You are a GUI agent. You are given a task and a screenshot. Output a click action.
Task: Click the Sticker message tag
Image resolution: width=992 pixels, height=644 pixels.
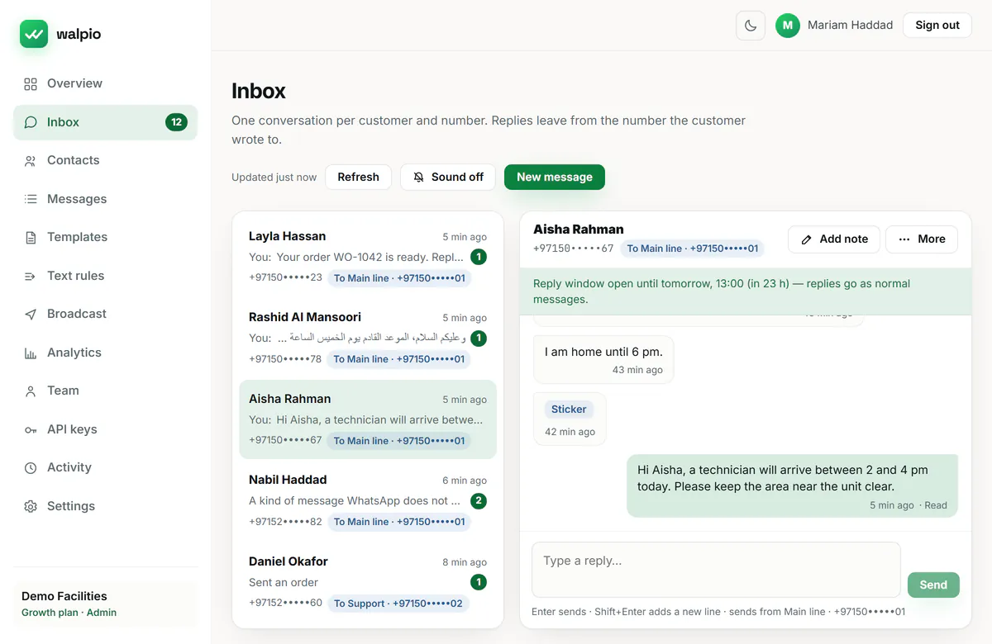coord(569,410)
